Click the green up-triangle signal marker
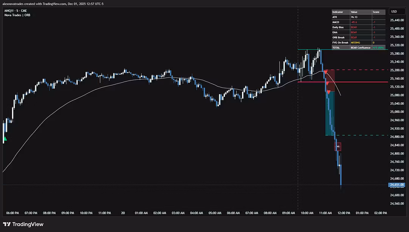Image resolution: width=409 pixels, height=232 pixels. pos(5,139)
